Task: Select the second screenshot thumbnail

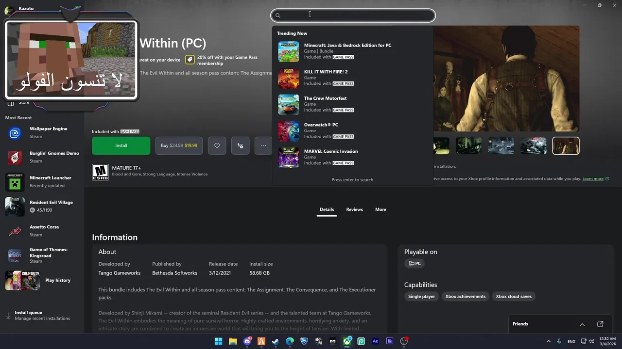Action: pyautogui.click(x=469, y=145)
